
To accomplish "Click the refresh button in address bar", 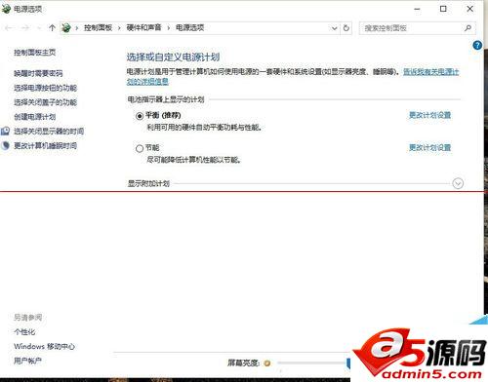I will 346,28.
